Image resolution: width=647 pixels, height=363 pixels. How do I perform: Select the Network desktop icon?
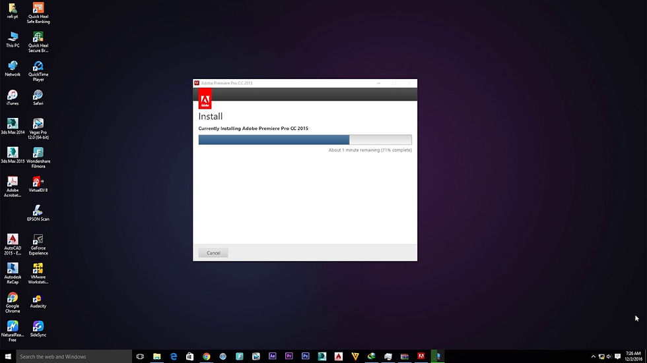click(13, 69)
